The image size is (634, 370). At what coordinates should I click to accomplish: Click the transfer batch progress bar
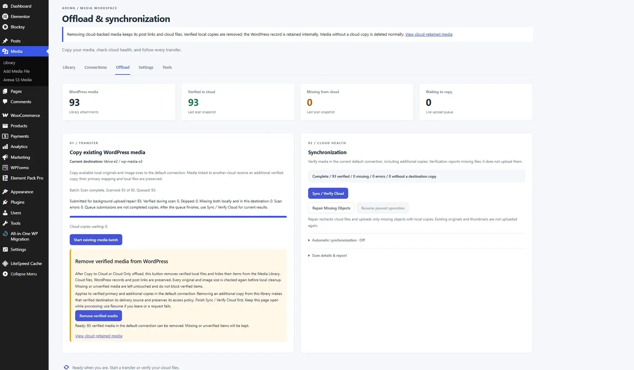(178, 217)
